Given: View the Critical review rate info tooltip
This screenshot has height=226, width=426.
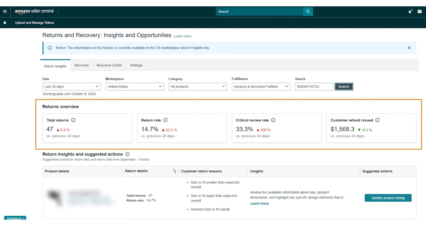Looking at the screenshot, I should pyautogui.click(x=273, y=120).
